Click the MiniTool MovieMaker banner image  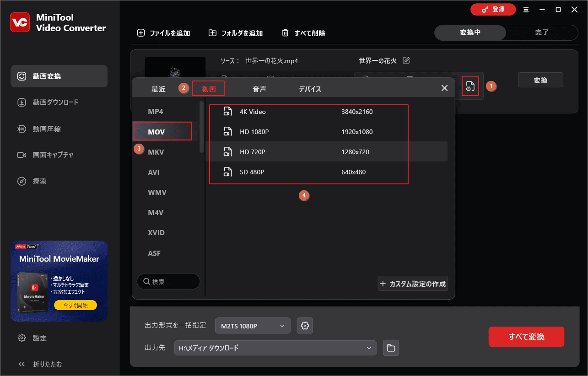point(59,281)
